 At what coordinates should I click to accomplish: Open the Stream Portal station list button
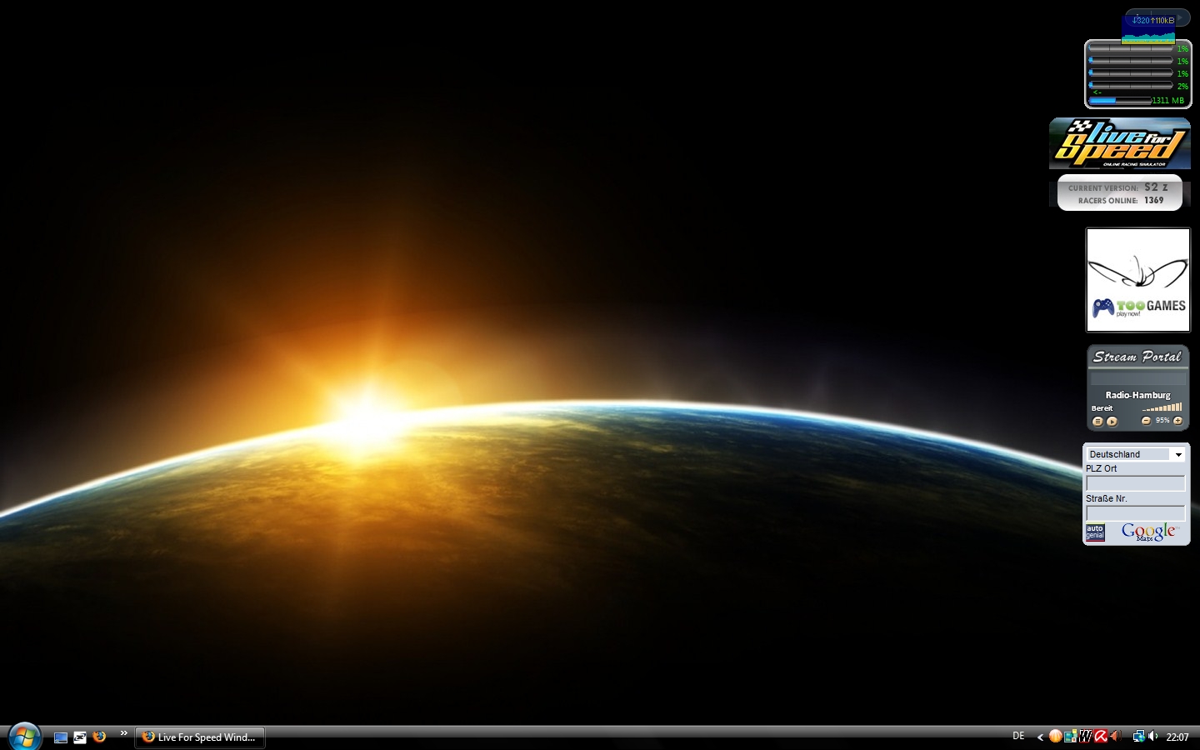pyautogui.click(x=1097, y=422)
